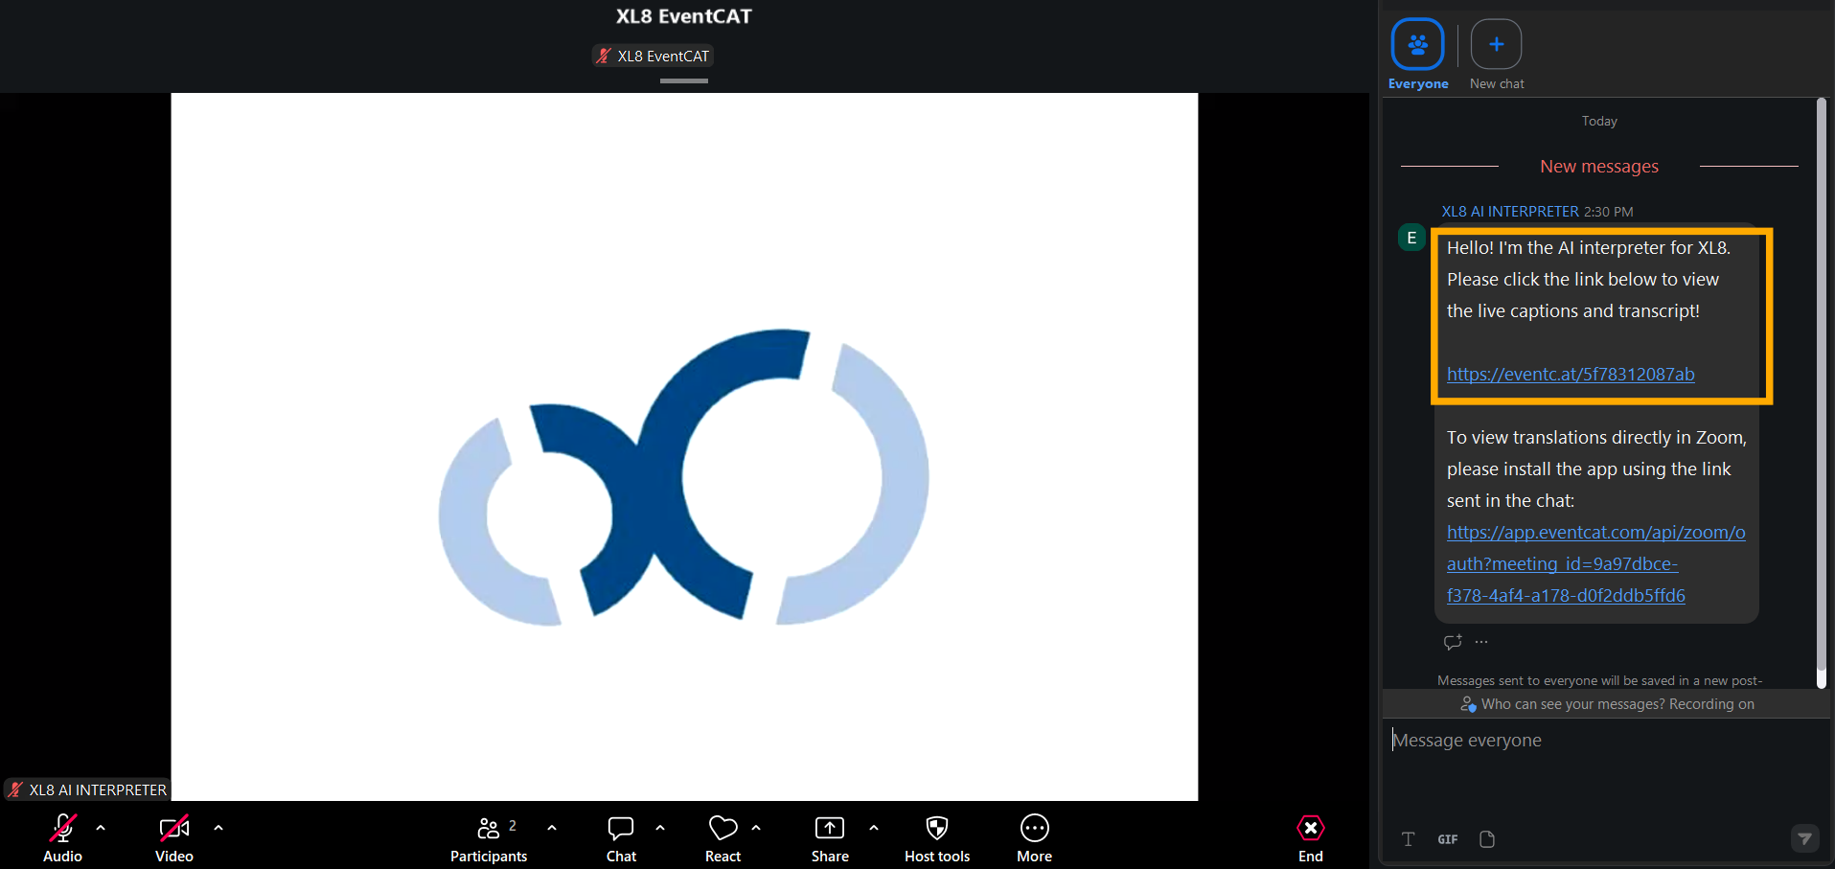This screenshot has height=869, width=1835.
Task: Click the chat panel scrollbar
Action: pos(1822,383)
